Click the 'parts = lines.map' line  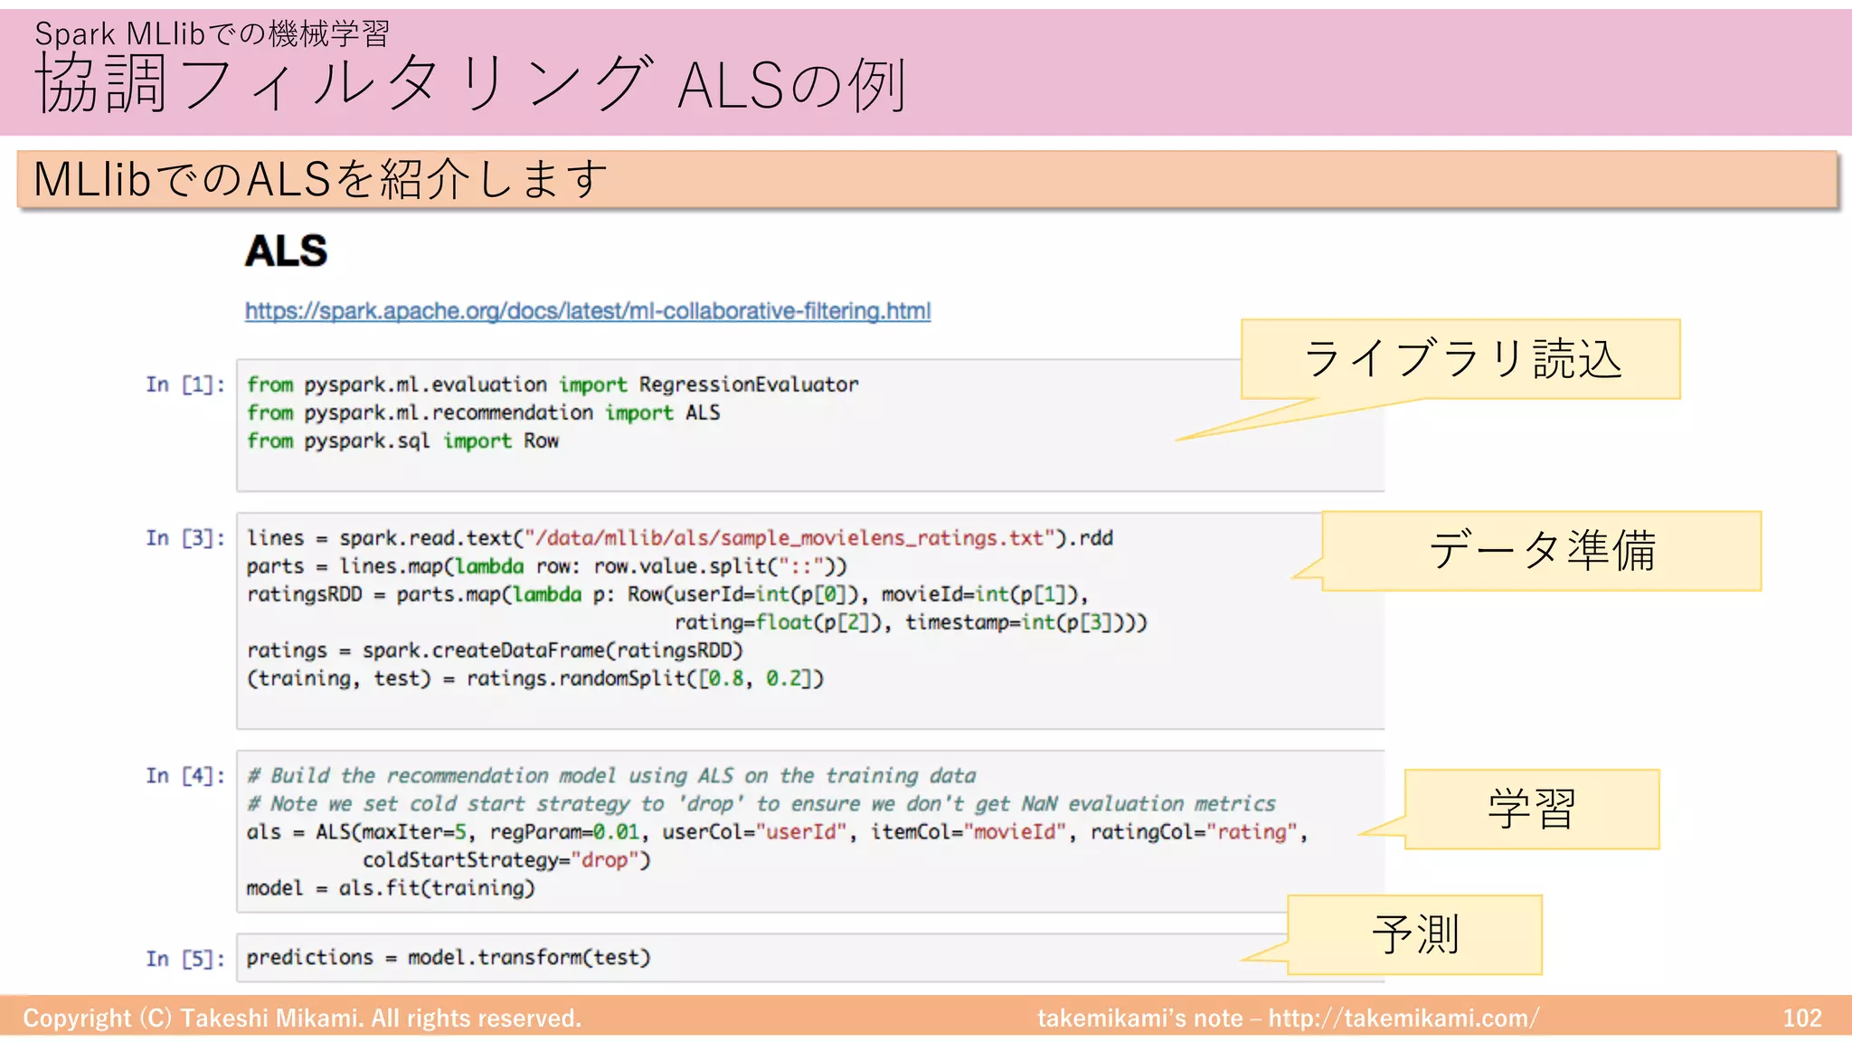(546, 566)
